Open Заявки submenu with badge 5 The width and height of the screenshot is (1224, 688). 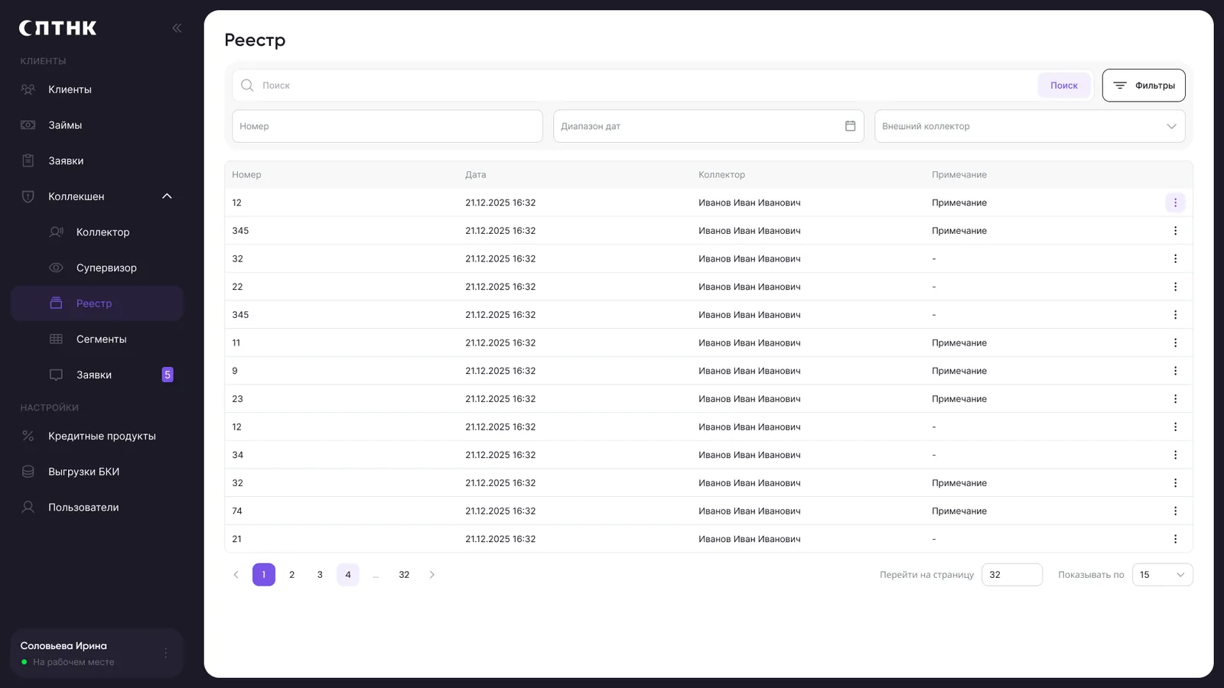click(x=97, y=375)
